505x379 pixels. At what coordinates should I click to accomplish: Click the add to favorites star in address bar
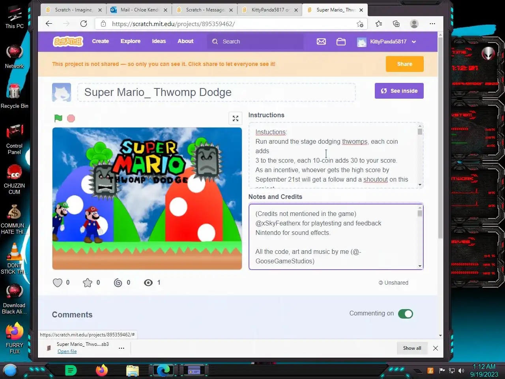click(x=360, y=24)
